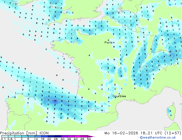This screenshot has width=182, height=140.
Task: Select the 15–20 mm legend swatch
Action: (45, 136)
